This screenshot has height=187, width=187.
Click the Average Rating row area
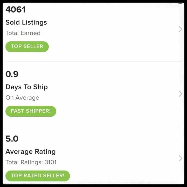(93, 155)
